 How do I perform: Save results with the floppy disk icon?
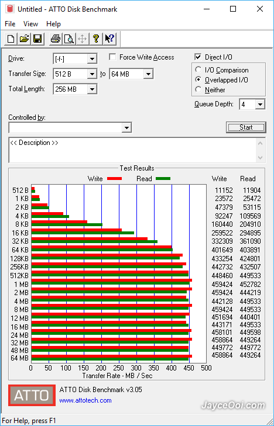[x=37, y=39]
